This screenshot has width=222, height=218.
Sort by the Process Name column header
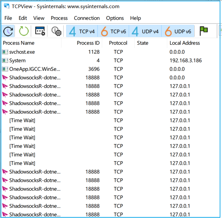pyautogui.click(x=32, y=43)
